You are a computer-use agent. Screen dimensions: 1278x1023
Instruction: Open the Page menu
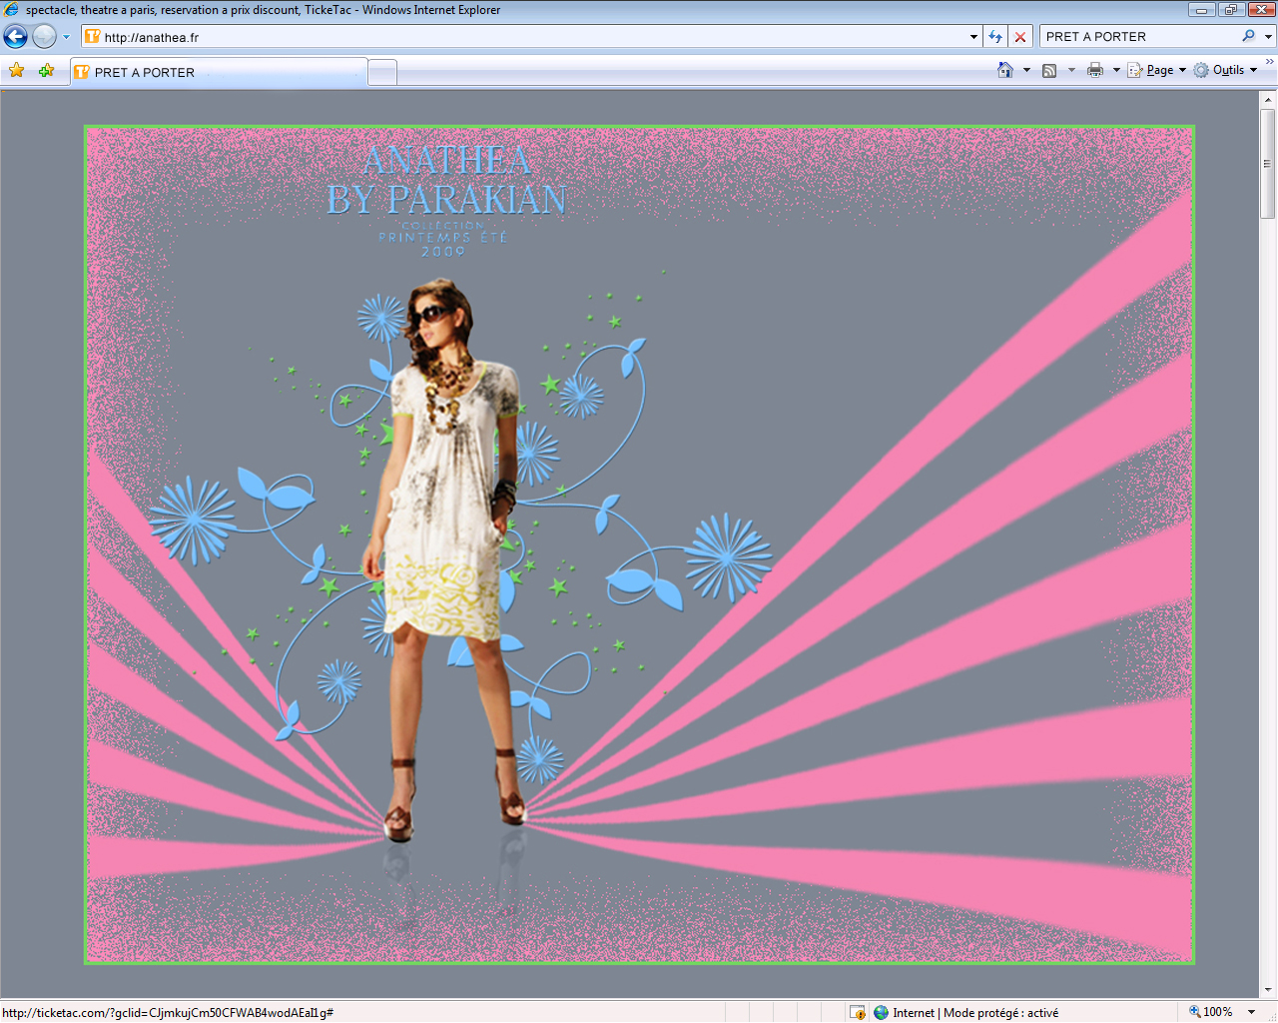pos(1157,70)
